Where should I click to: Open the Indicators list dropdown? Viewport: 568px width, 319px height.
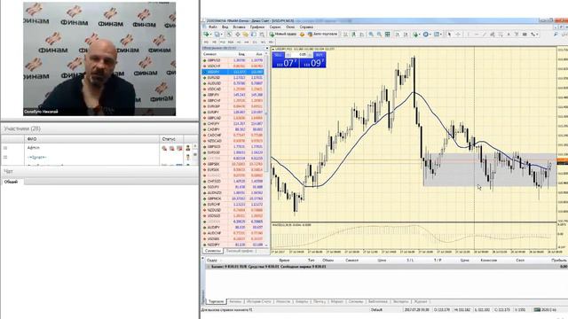point(416,35)
